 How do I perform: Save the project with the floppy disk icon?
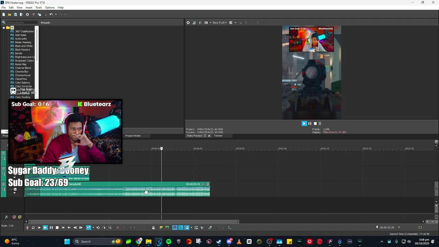coord(15,14)
